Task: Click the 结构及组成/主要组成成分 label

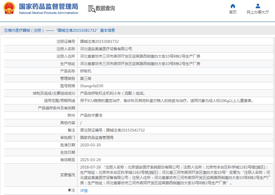Action: point(54,93)
